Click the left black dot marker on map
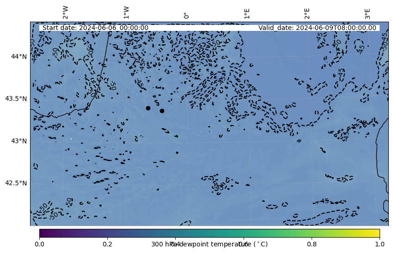This screenshot has height=257, width=393. [148, 108]
